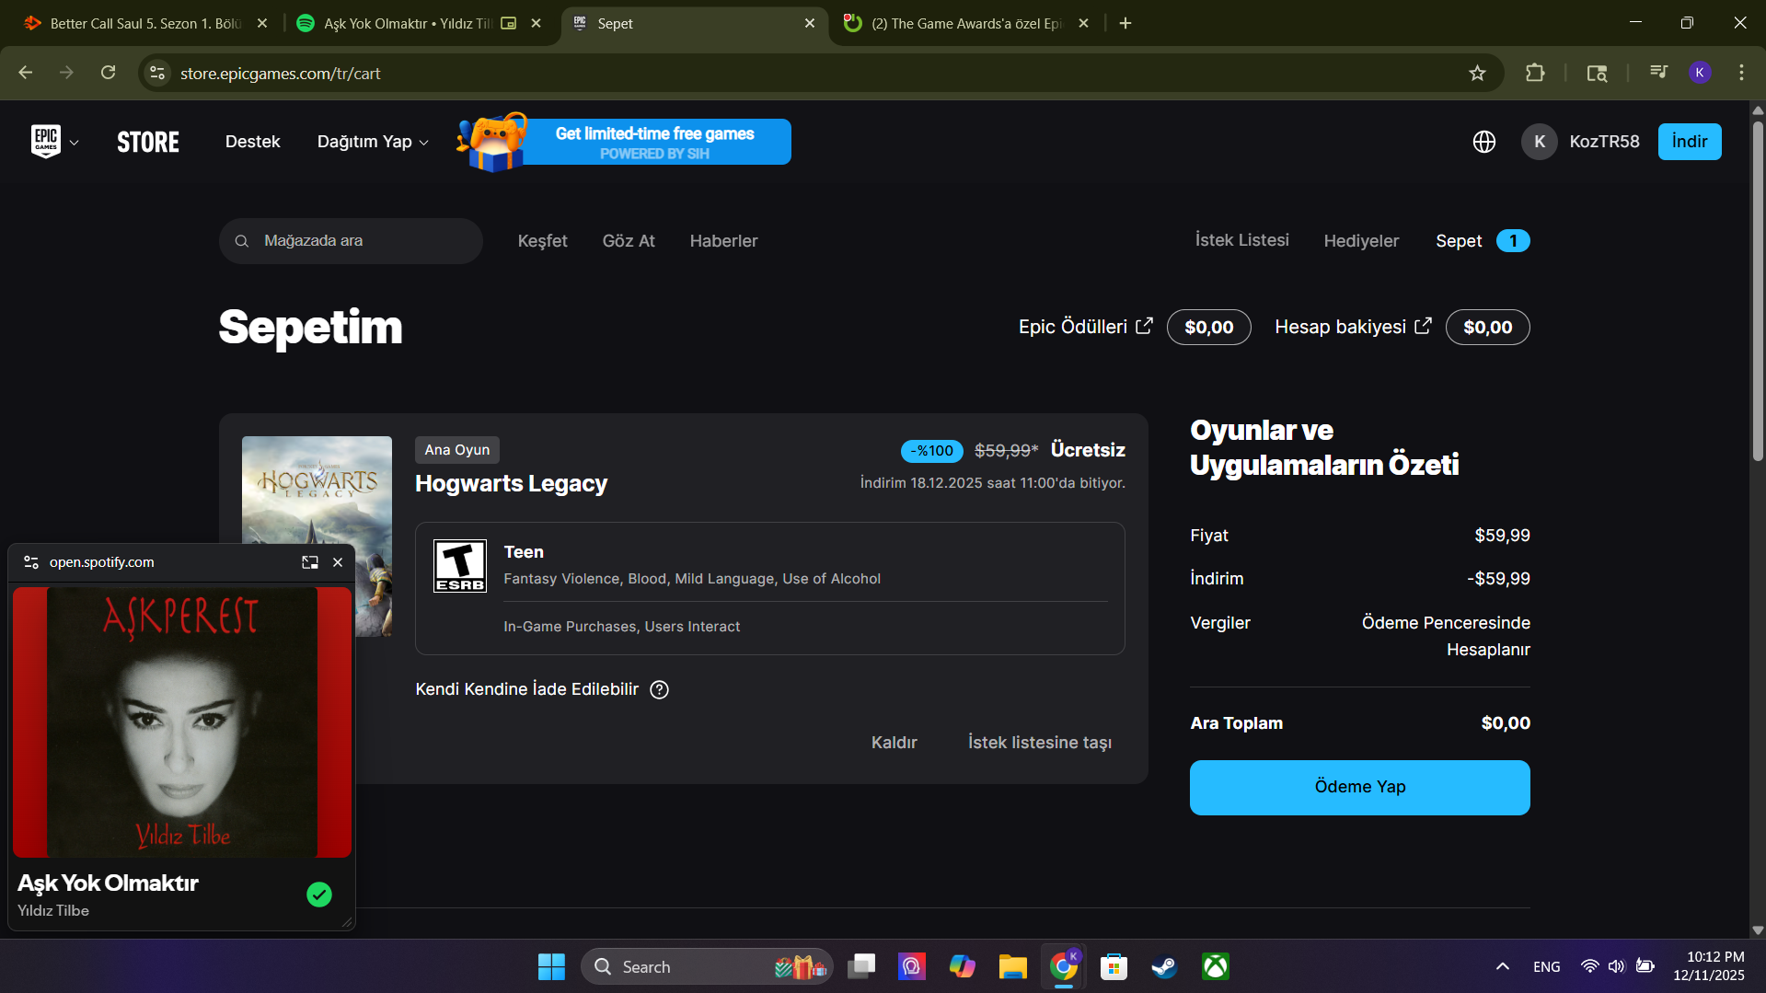The width and height of the screenshot is (1766, 993).
Task: Switch to the Haberler tab
Action: [723, 241]
